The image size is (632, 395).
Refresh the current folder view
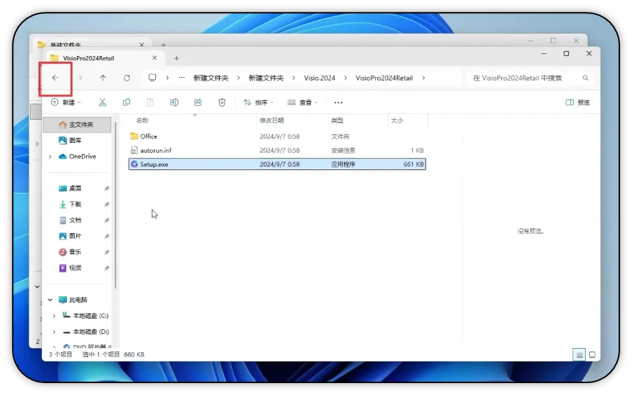(127, 78)
